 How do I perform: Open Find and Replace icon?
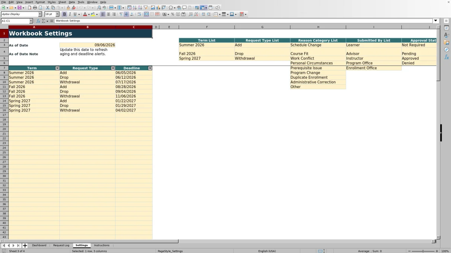[x=99, y=7]
